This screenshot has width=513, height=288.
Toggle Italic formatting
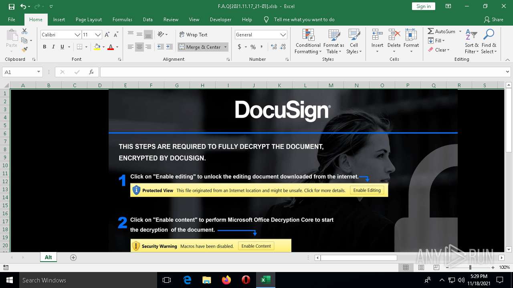[53, 47]
